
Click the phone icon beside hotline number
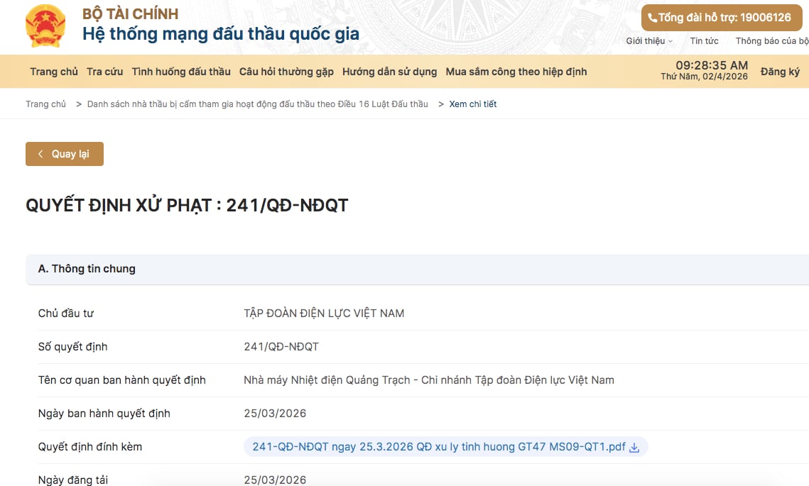652,18
